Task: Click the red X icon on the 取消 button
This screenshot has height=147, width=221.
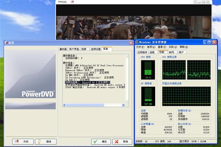Action: (117, 141)
